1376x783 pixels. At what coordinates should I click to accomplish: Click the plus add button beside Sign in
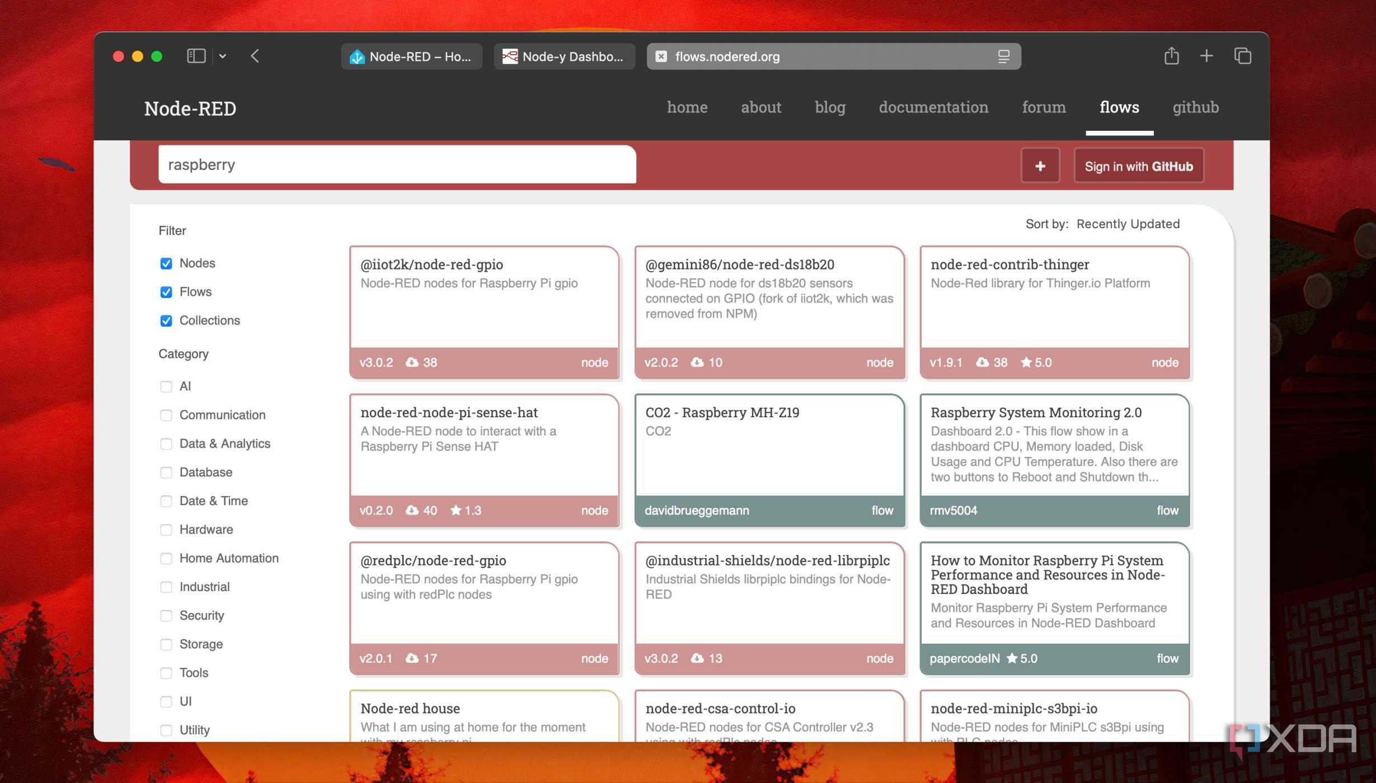point(1040,166)
